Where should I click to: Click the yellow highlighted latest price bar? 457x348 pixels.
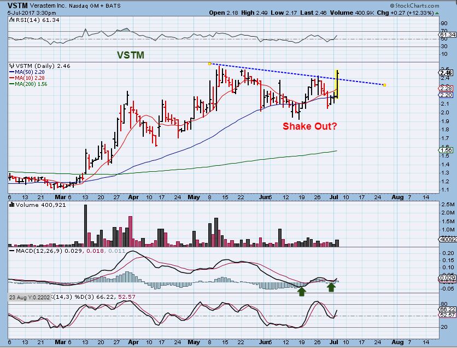click(x=337, y=84)
